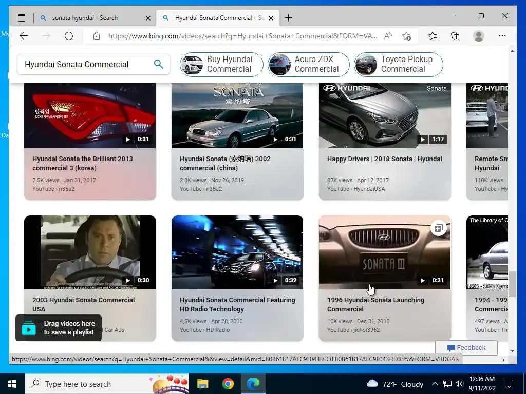Image resolution: width=526 pixels, height=394 pixels.
Task: Open a new browser tab
Action: click(x=288, y=18)
